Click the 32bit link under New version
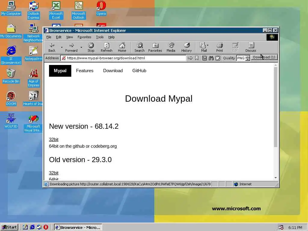This screenshot has width=308, height=231. (x=54, y=140)
